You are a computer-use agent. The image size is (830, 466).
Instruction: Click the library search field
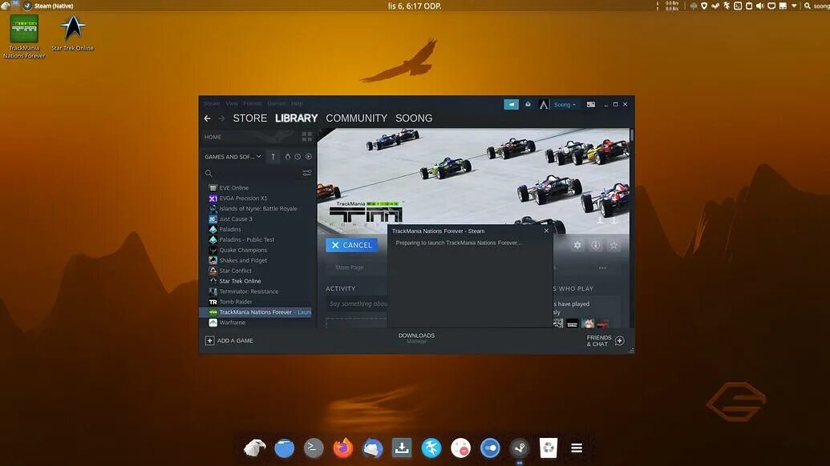[x=252, y=173]
